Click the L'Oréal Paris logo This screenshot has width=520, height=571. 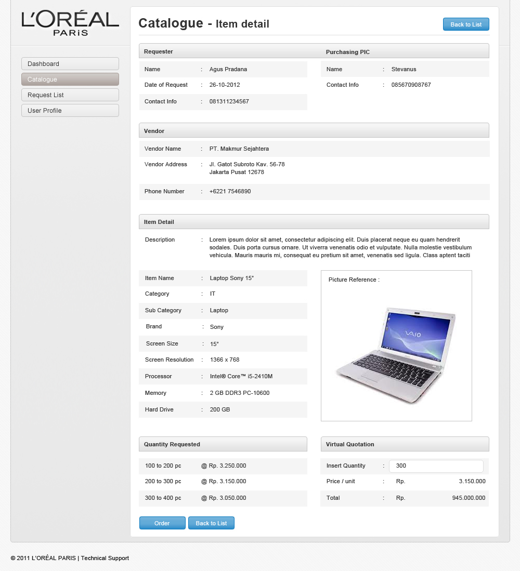tap(70, 24)
